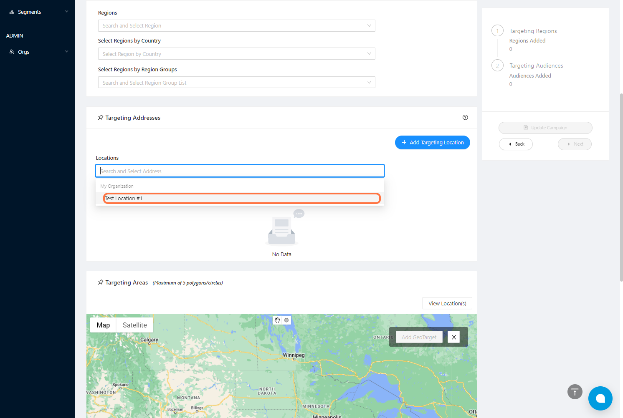The width and height of the screenshot is (623, 418).
Task: Click the Regions Added label
Action: (x=527, y=41)
